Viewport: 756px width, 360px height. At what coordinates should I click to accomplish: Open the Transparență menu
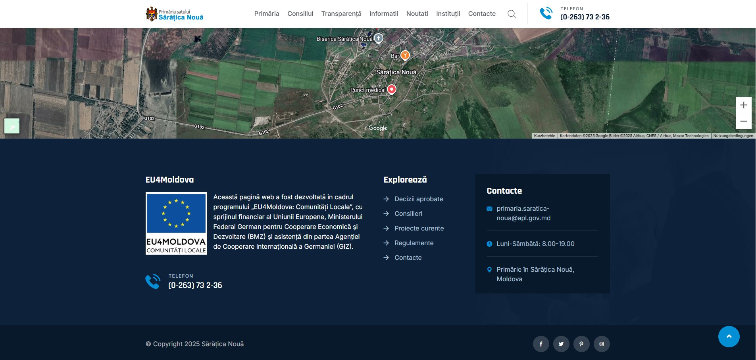pos(341,14)
